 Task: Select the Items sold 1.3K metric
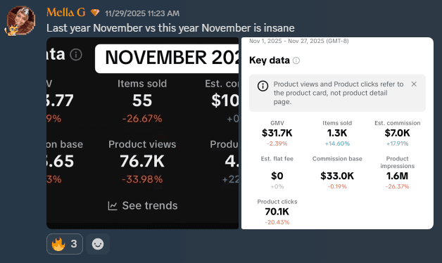[337, 133]
